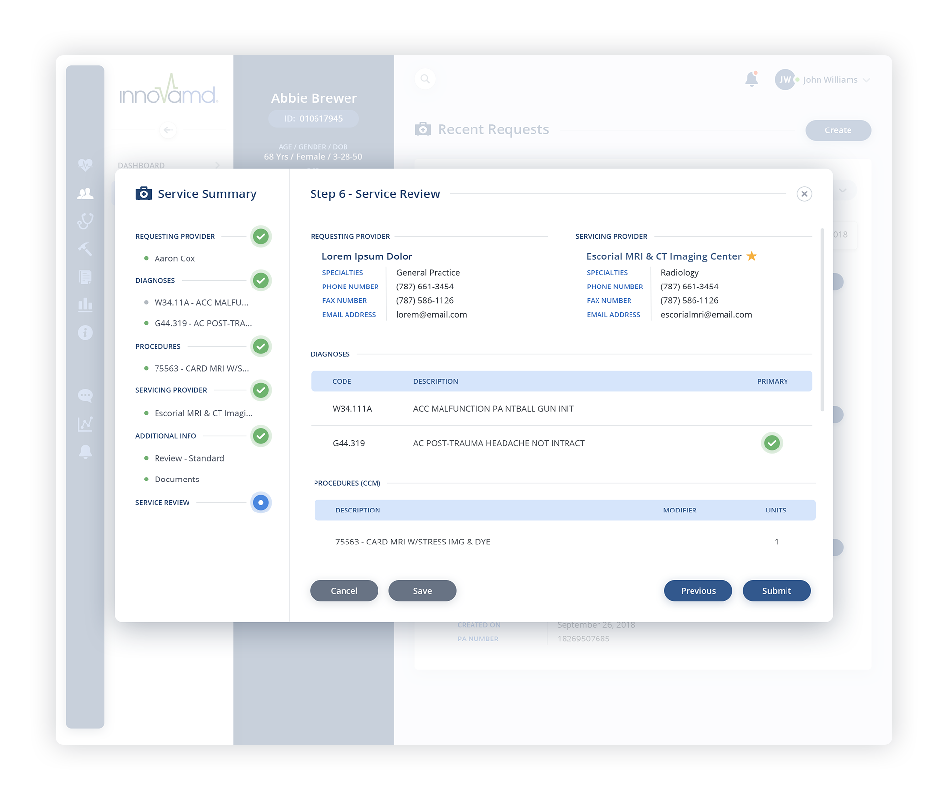This screenshot has width=945, height=800.
Task: Click the back arrow under innovamd logo
Action: click(168, 130)
